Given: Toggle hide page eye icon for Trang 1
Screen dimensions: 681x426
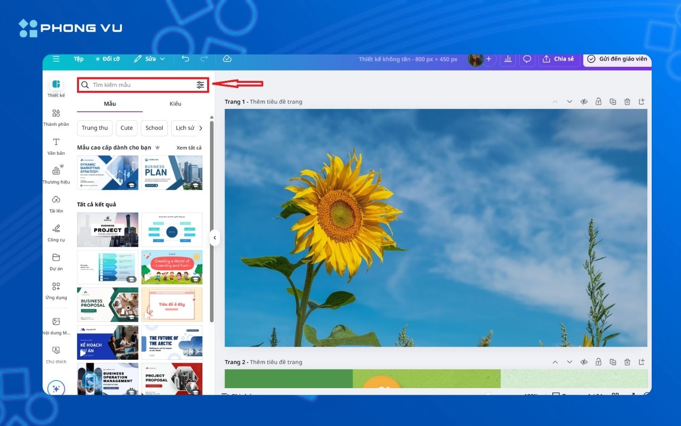Looking at the screenshot, I should tap(584, 102).
